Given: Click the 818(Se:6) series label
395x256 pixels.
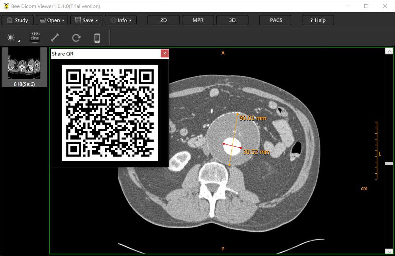Looking at the screenshot, I should click(24, 84).
